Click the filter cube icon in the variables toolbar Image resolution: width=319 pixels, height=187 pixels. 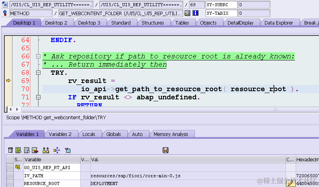point(68,150)
